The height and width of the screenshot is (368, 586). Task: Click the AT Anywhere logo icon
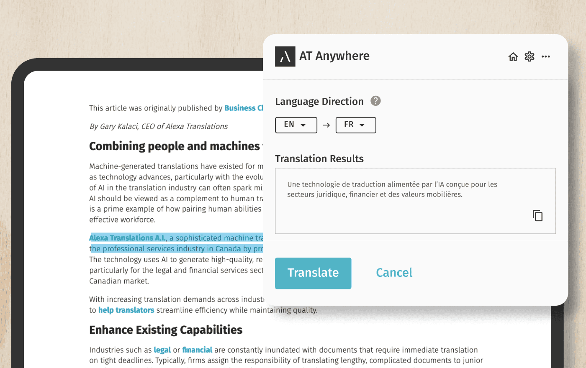click(285, 56)
